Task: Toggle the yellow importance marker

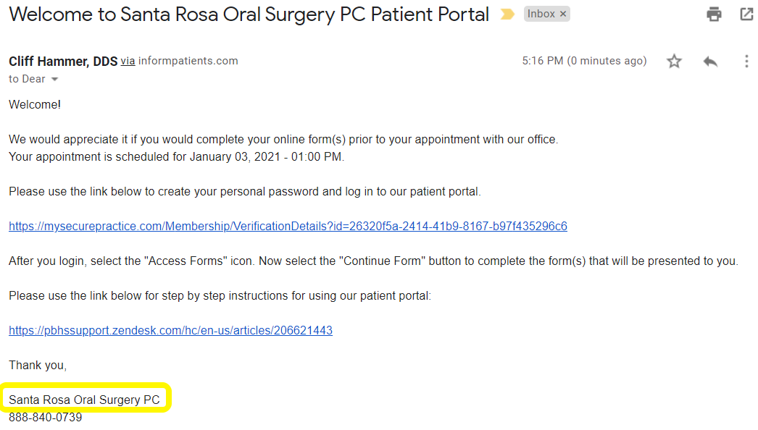Action: [x=507, y=14]
